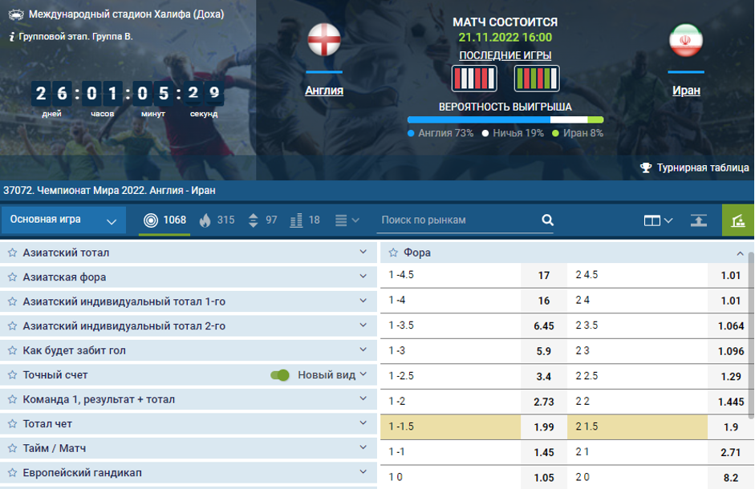
Task: Open the Турнирная таблица link
Action: pyautogui.click(x=695, y=168)
